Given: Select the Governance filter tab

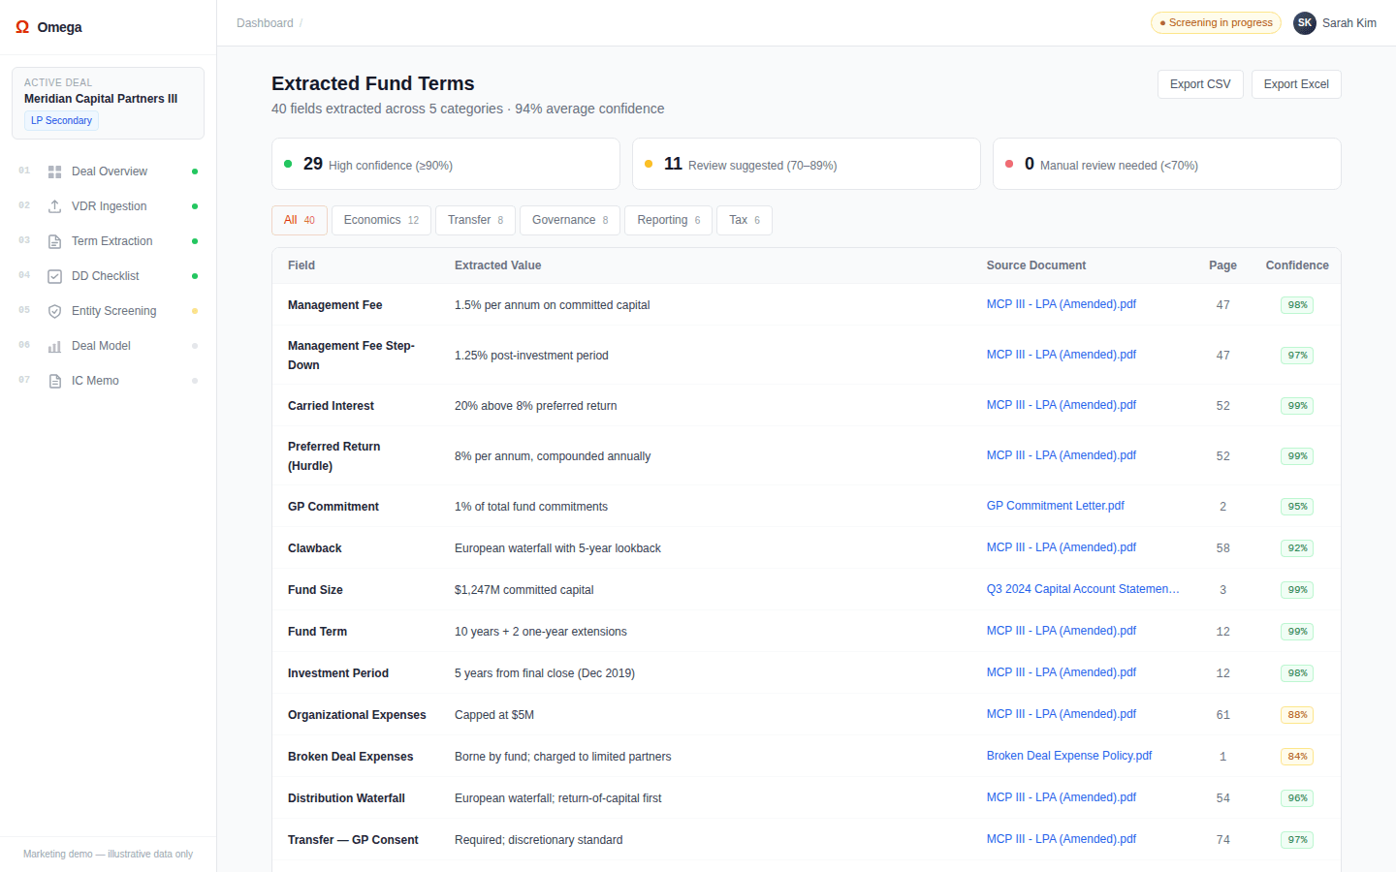Looking at the screenshot, I should point(570,220).
